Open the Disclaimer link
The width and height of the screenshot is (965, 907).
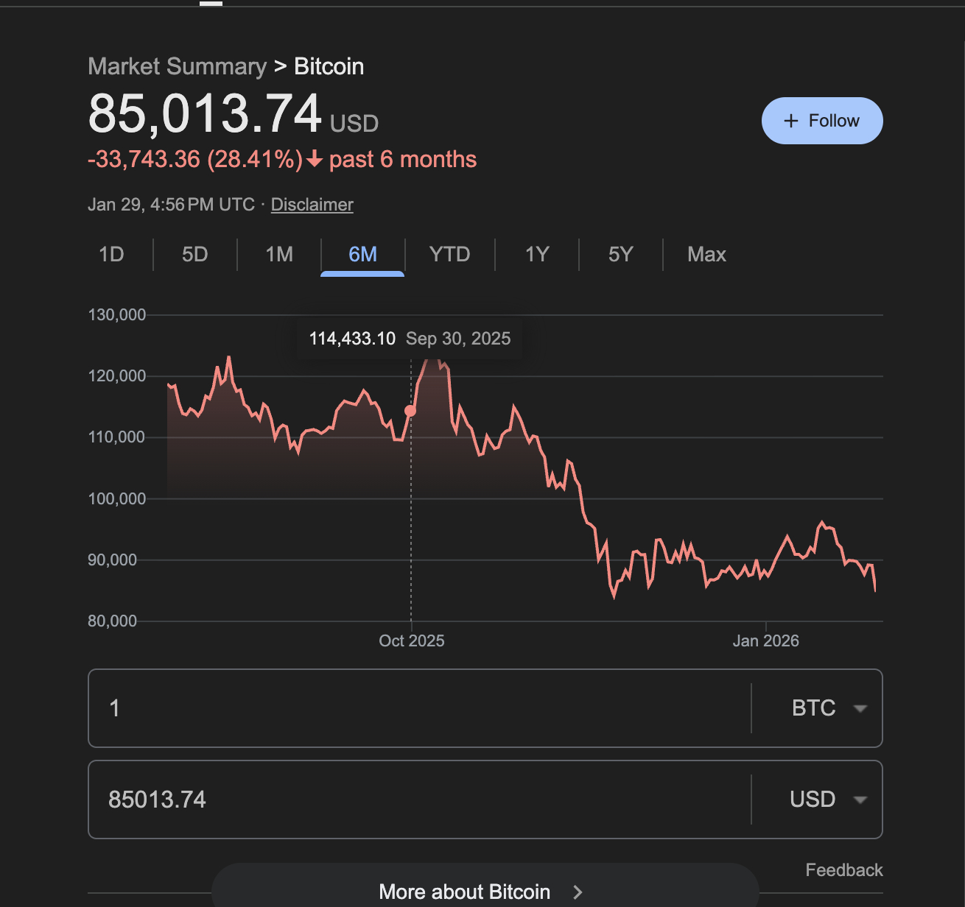[x=312, y=205]
